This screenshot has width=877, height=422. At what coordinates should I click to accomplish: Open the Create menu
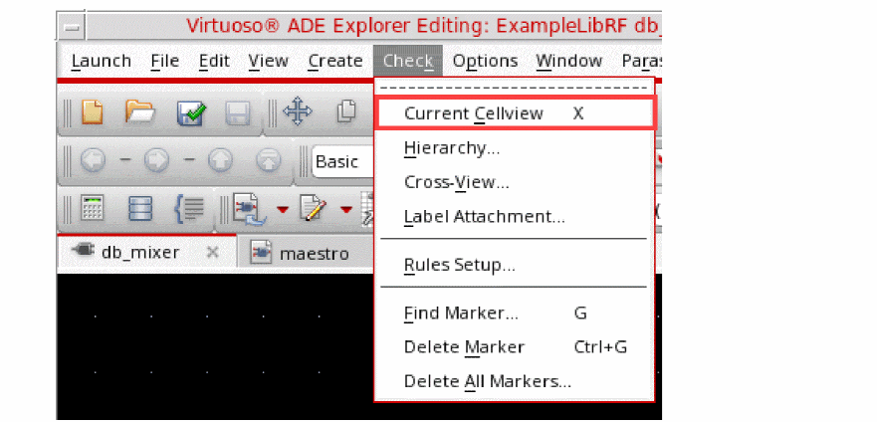[335, 61]
